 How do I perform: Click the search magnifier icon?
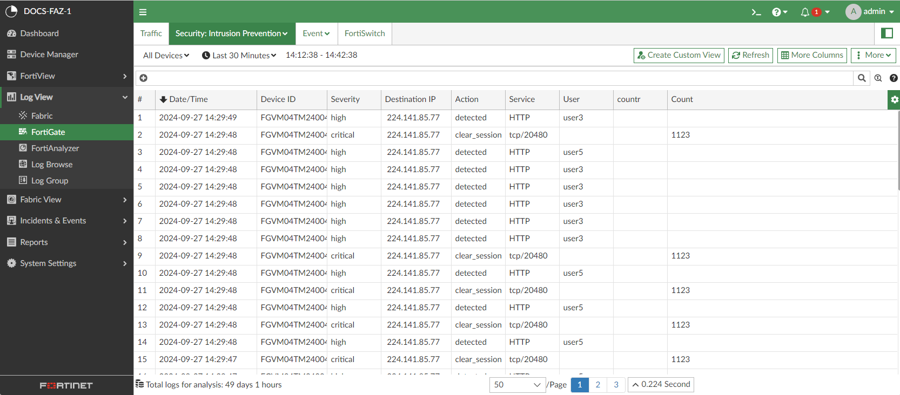point(862,78)
